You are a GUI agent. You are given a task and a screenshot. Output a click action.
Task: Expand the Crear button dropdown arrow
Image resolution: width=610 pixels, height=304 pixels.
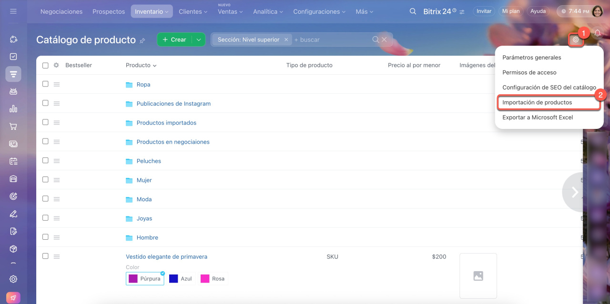pyautogui.click(x=198, y=40)
